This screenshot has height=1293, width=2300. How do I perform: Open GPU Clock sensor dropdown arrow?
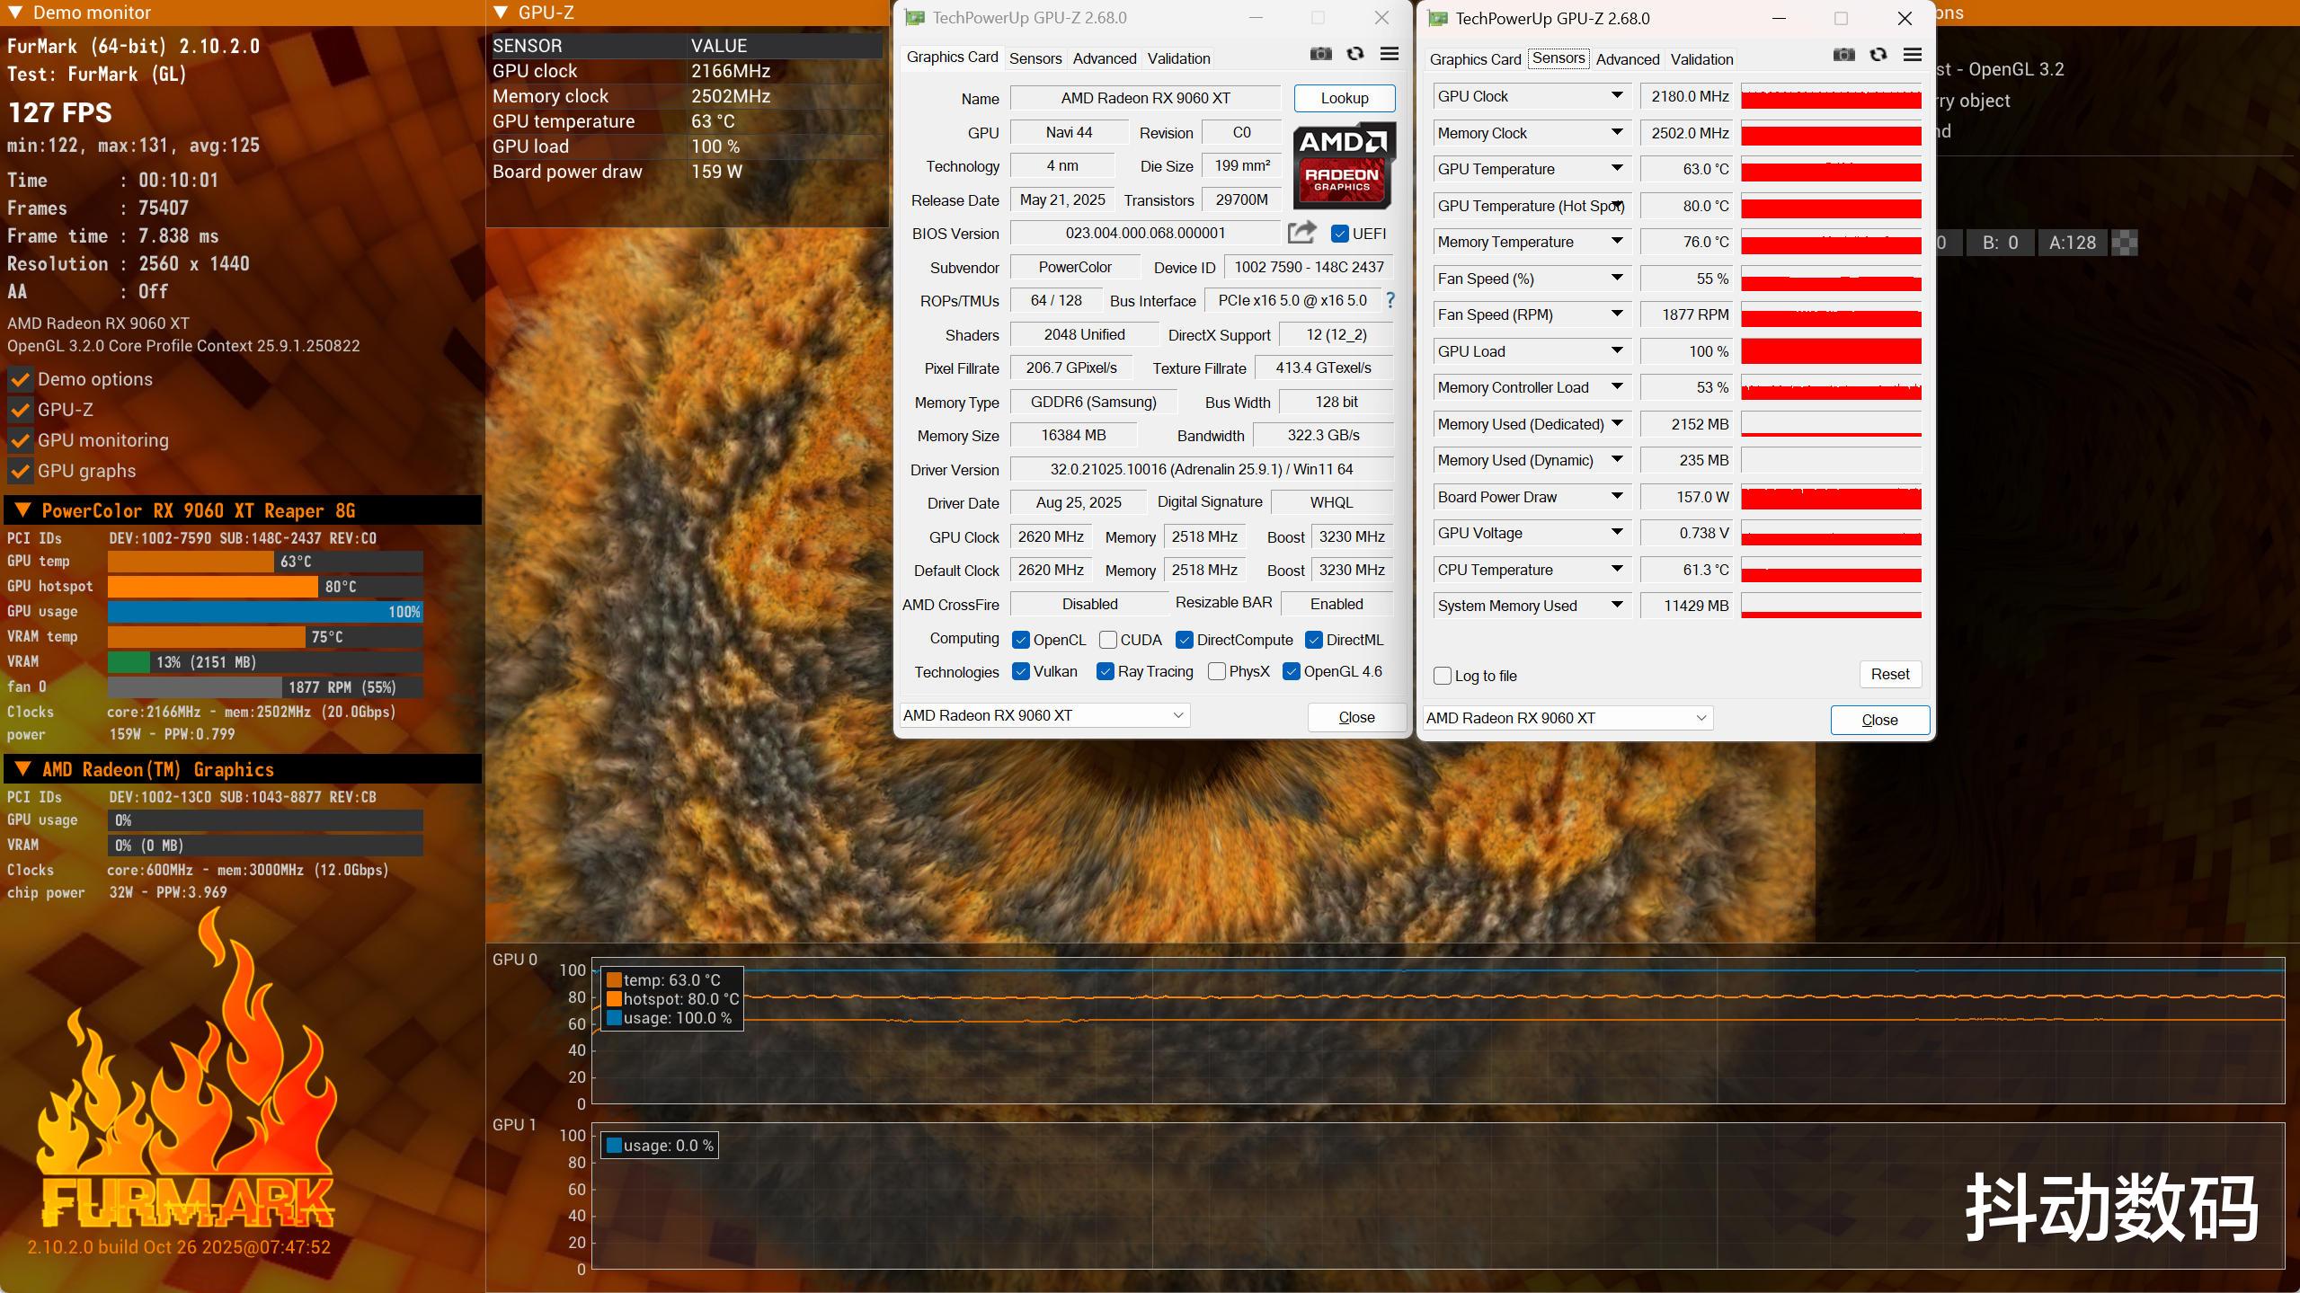pyautogui.click(x=1616, y=95)
